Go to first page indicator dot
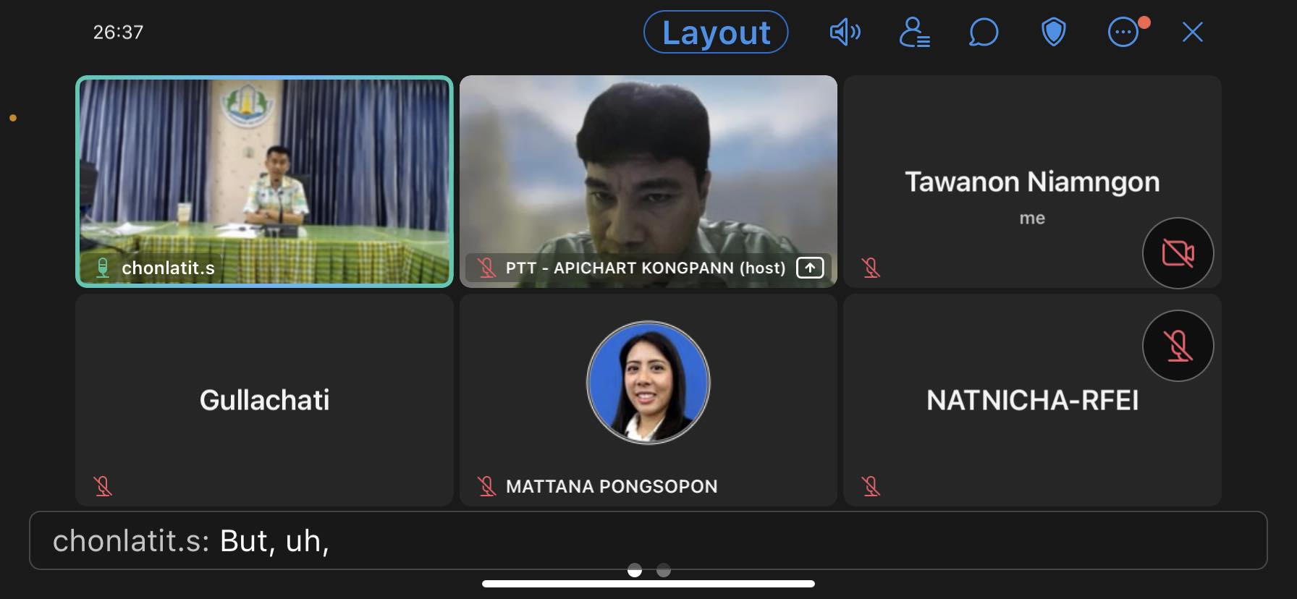Viewport: 1297px width, 599px height. click(x=635, y=570)
